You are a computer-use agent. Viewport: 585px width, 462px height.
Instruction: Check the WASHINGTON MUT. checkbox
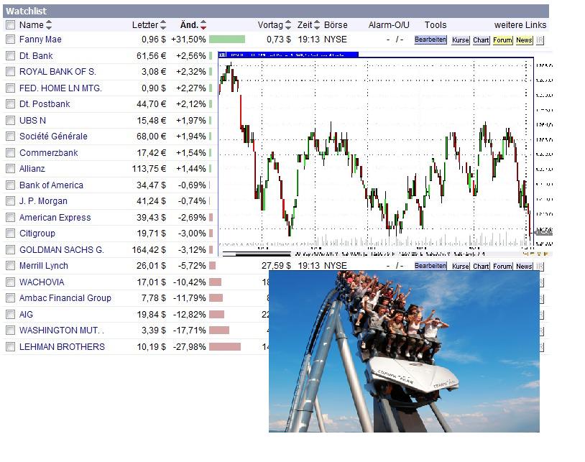tap(11, 331)
